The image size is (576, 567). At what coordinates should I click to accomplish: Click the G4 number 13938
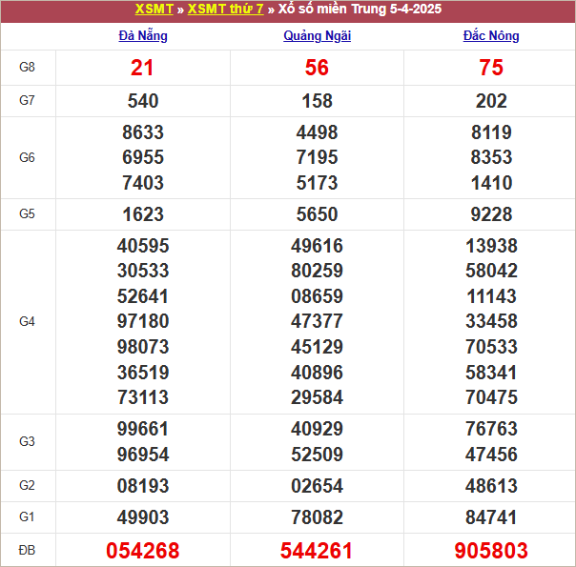pos(491,246)
